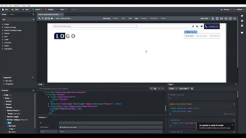Screen dimensions: 246x138
Task: Dismiss the update ready notification
Action: click(x=233, y=125)
